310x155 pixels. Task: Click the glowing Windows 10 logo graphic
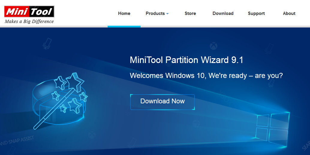coord(273,129)
